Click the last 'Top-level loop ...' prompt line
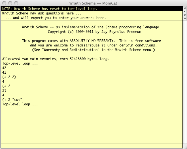 coord(20,104)
